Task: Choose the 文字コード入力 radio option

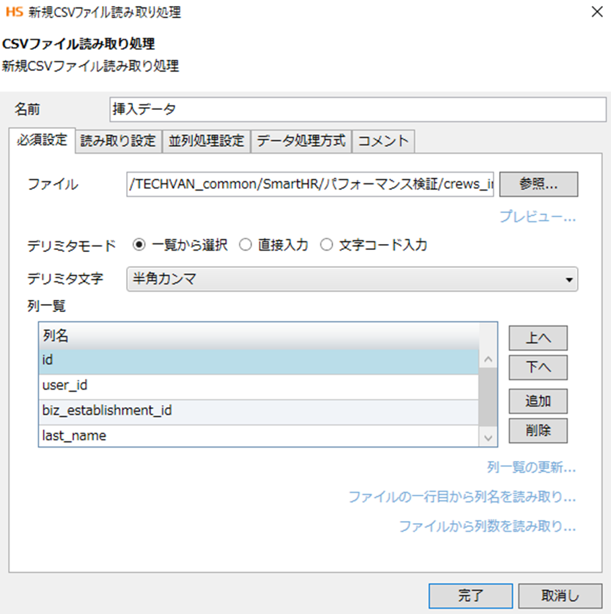Action: (326, 245)
